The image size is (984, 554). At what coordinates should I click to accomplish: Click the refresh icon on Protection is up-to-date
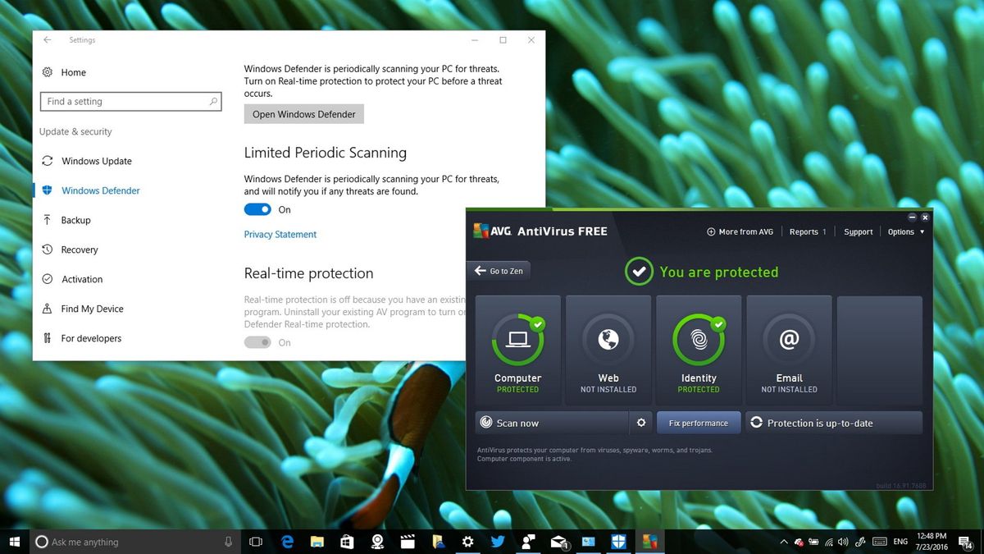point(756,422)
